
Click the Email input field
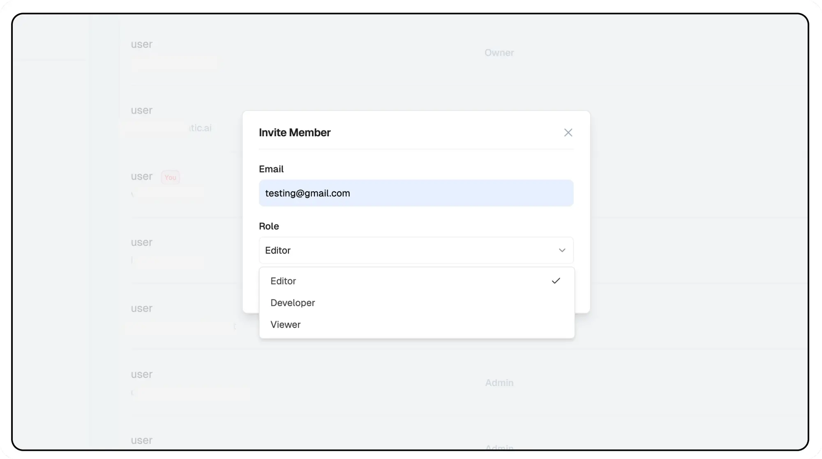(416, 193)
